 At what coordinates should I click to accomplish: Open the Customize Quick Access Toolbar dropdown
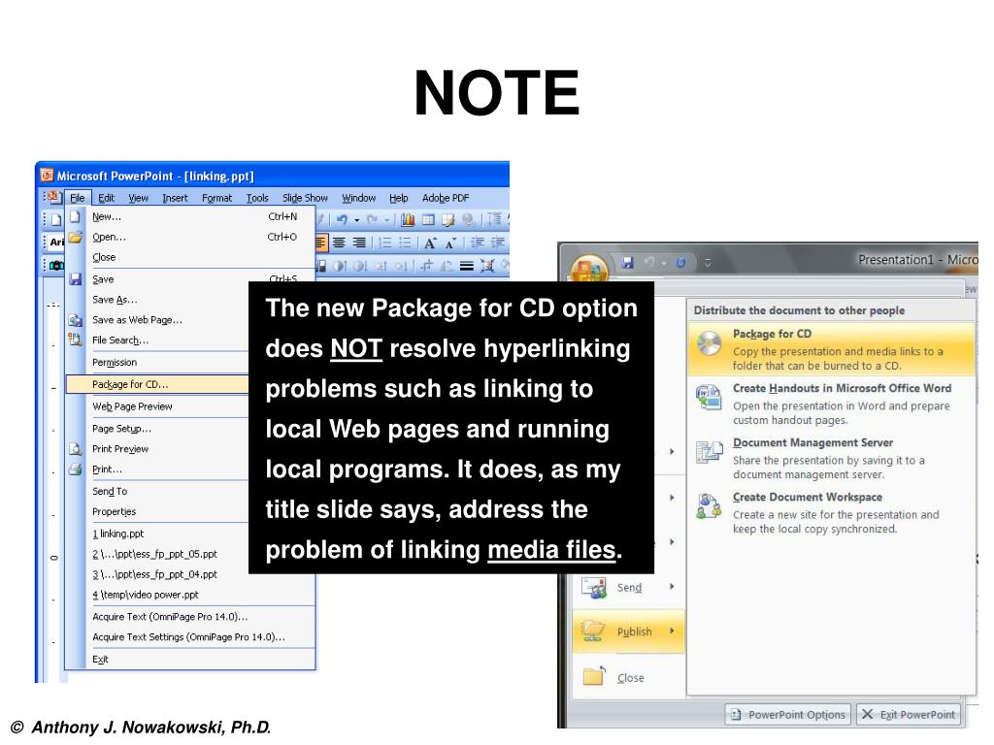pyautogui.click(x=708, y=262)
